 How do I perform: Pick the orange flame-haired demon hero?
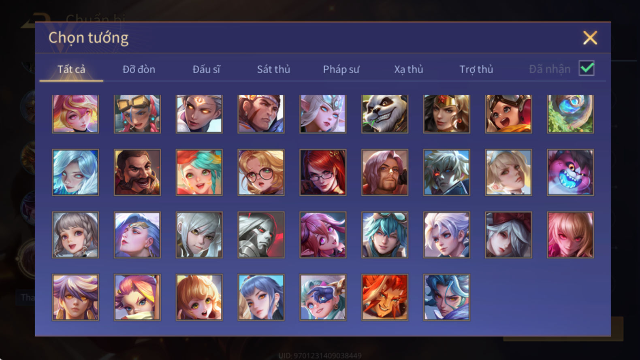[385, 297]
